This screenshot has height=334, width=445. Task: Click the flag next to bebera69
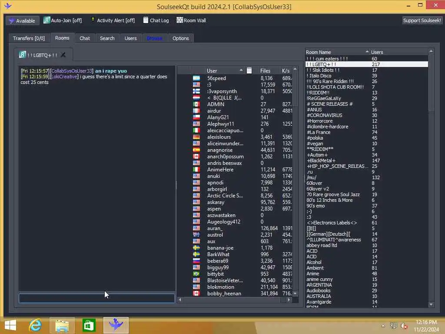coord(196,261)
